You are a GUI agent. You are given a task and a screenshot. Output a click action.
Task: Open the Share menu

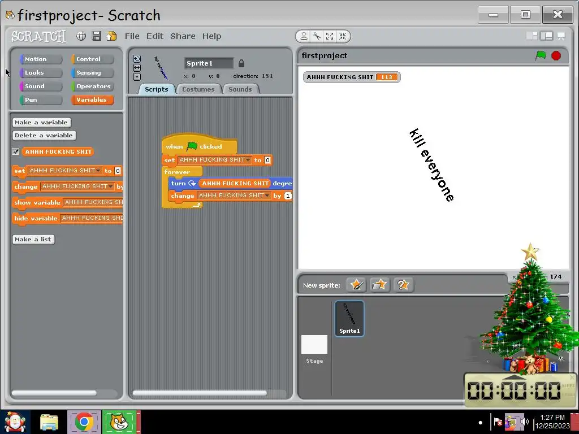[x=183, y=36]
